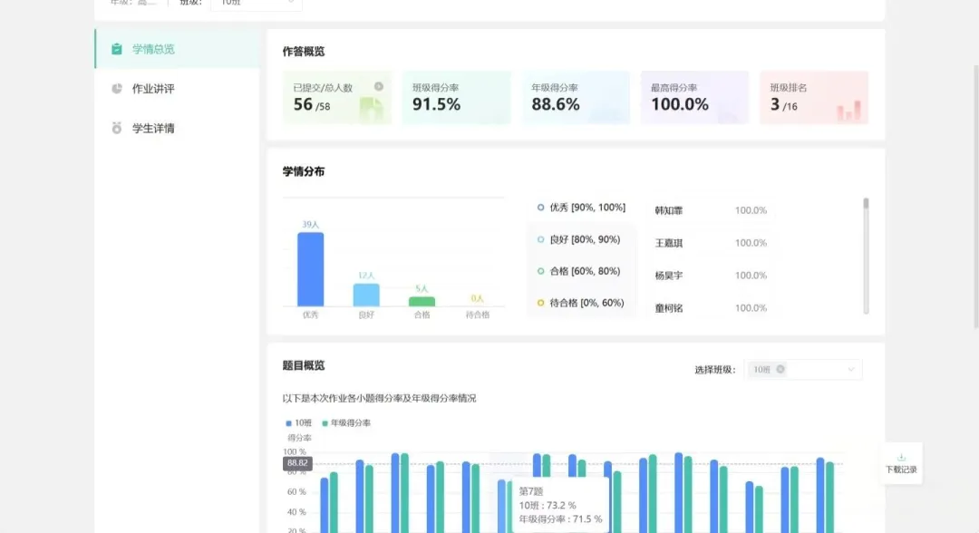This screenshot has width=979, height=533.
Task: Click the 年级得分率 88.6% card
Action: click(576, 97)
